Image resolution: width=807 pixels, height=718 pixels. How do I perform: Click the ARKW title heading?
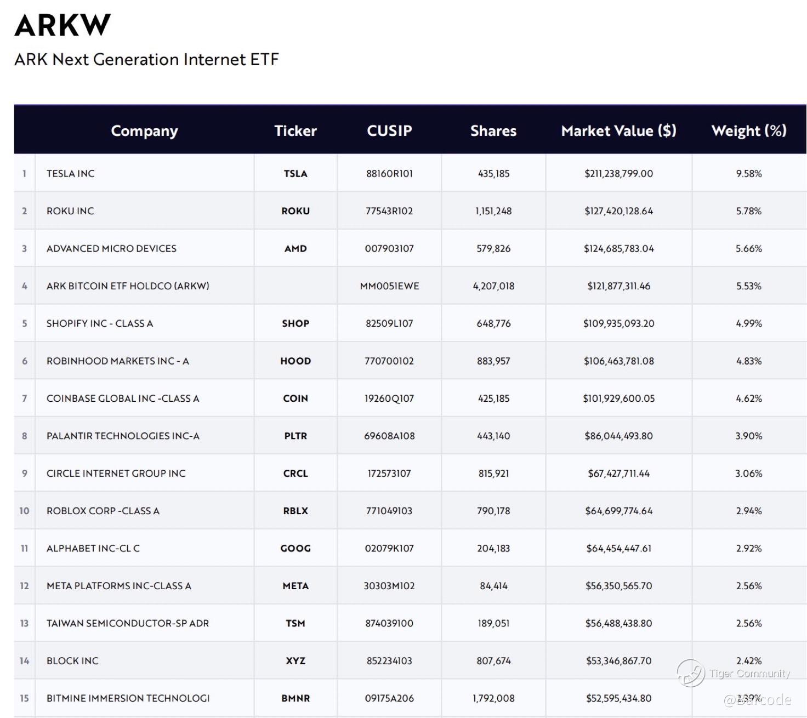(x=62, y=25)
